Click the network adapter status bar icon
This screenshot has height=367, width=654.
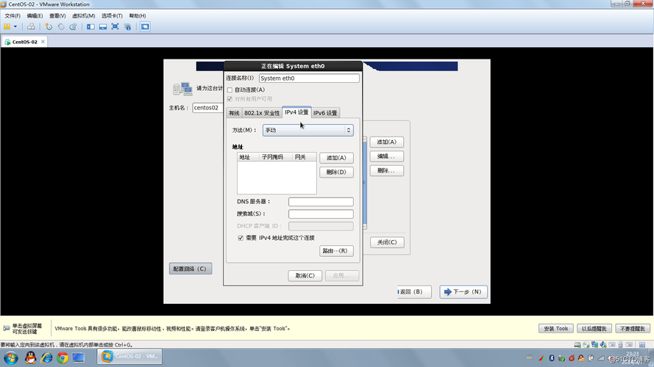594,344
